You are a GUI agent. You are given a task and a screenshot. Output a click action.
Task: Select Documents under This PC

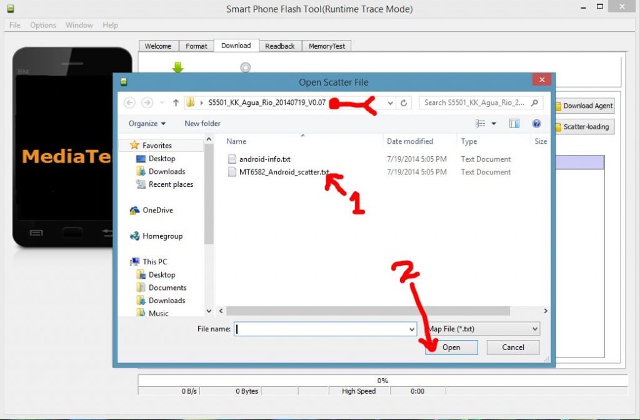coord(167,287)
